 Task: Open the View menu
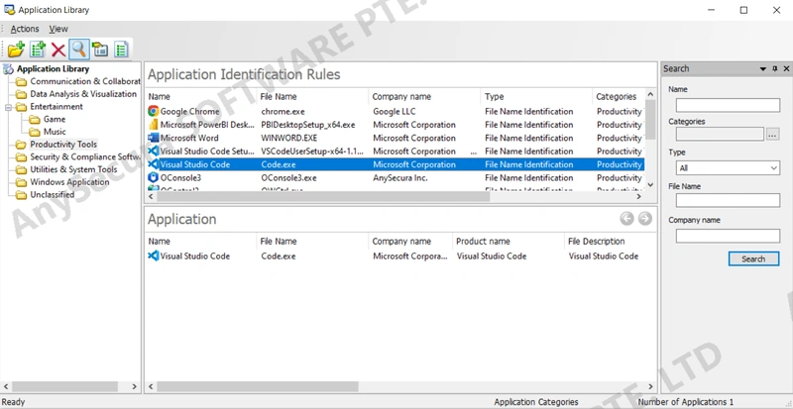[x=58, y=29]
